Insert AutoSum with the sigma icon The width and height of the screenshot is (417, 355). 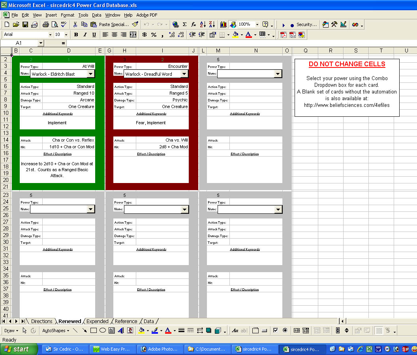pyautogui.click(x=184, y=25)
